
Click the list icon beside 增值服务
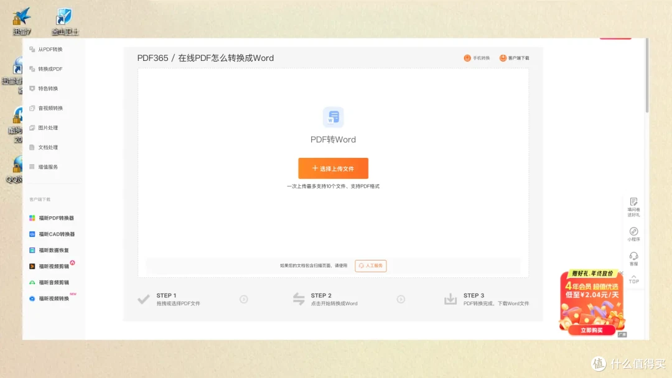pos(32,167)
